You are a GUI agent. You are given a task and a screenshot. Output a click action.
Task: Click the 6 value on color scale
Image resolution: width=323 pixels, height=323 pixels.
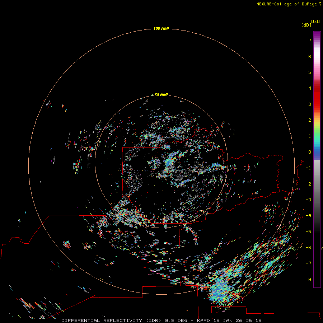pyautogui.click(x=310, y=56)
